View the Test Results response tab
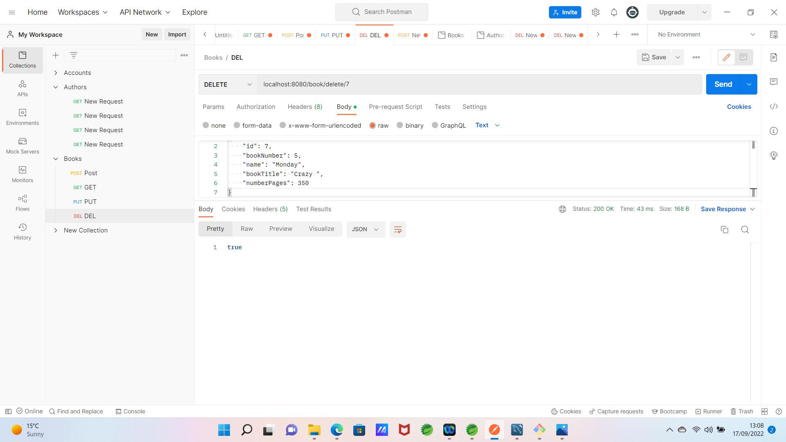 click(314, 209)
